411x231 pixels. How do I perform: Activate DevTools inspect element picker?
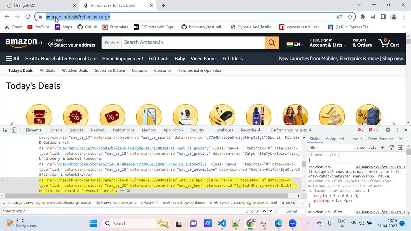[5, 130]
